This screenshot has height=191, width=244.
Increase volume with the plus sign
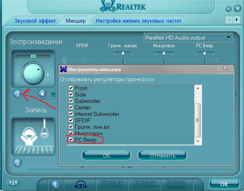[48, 75]
